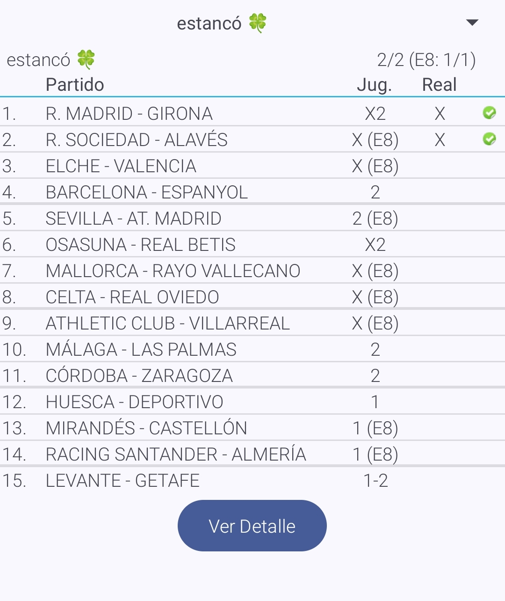Click the 2 (E8) prediction for SEVILLA - AT. MADRID
Image resolution: width=505 pixels, height=601 pixels.
(x=375, y=218)
